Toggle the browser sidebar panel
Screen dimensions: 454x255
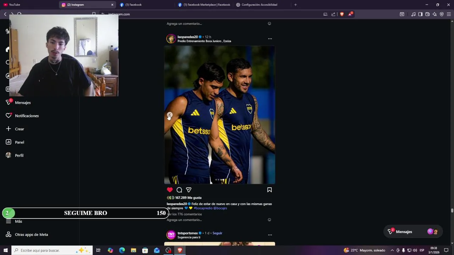pos(420,14)
